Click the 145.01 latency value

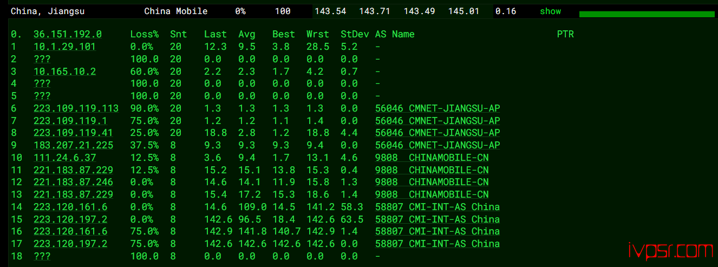tap(464, 11)
